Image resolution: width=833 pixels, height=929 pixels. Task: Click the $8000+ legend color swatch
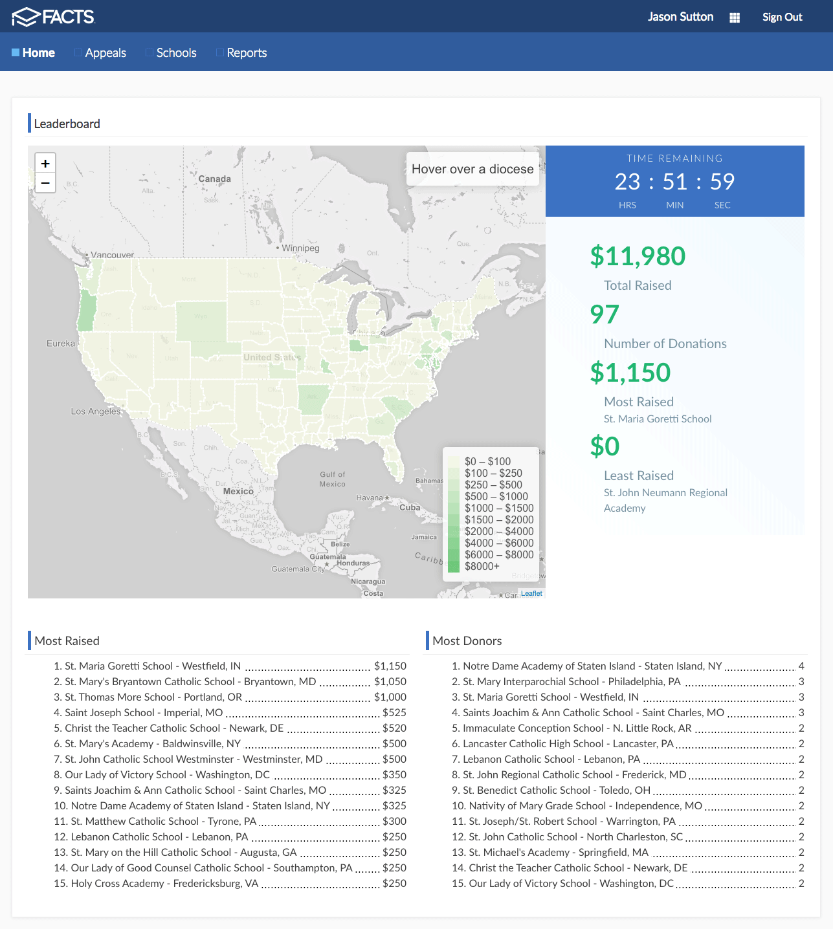pyautogui.click(x=454, y=567)
